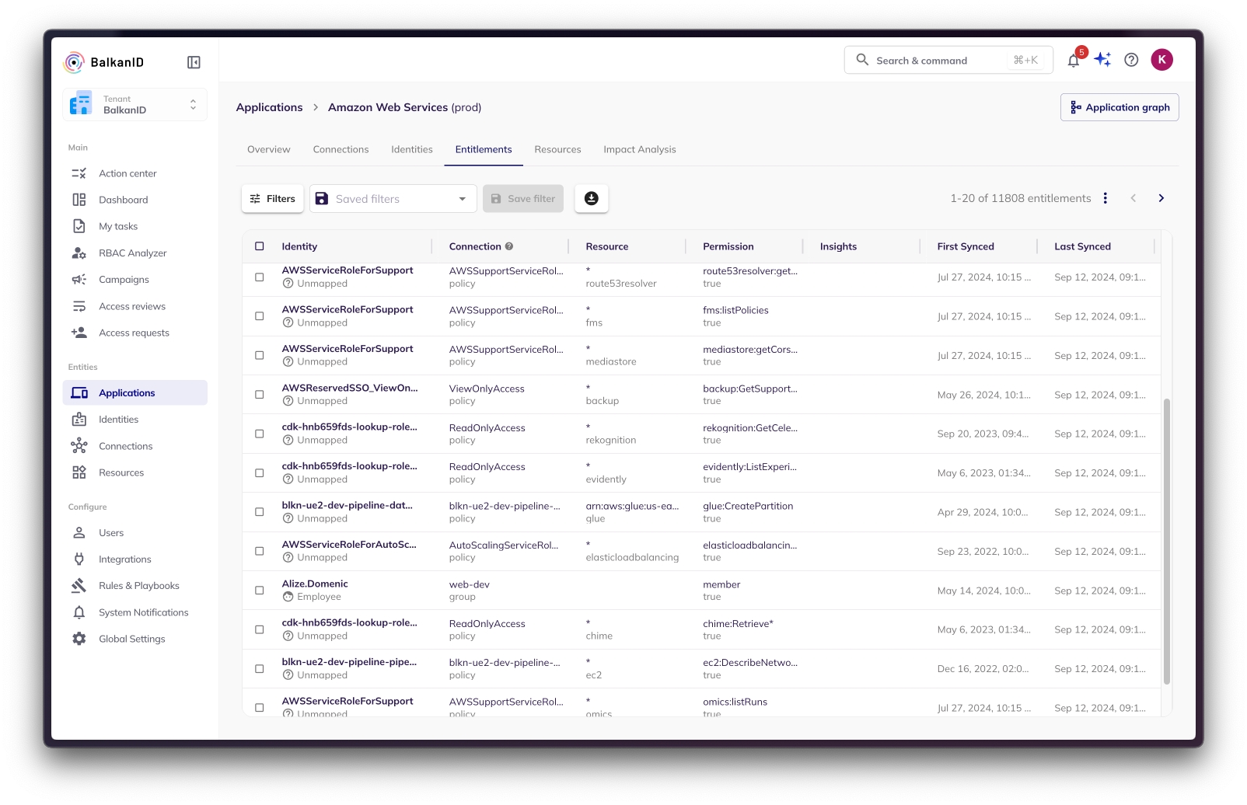Click the ec2:DescribeNetwo... permission text
The image size is (1247, 805).
[750, 663]
